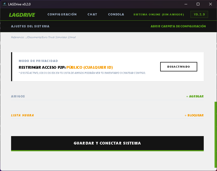Switch to the Chat tab
The width and height of the screenshot is (217, 171).
click(x=92, y=14)
